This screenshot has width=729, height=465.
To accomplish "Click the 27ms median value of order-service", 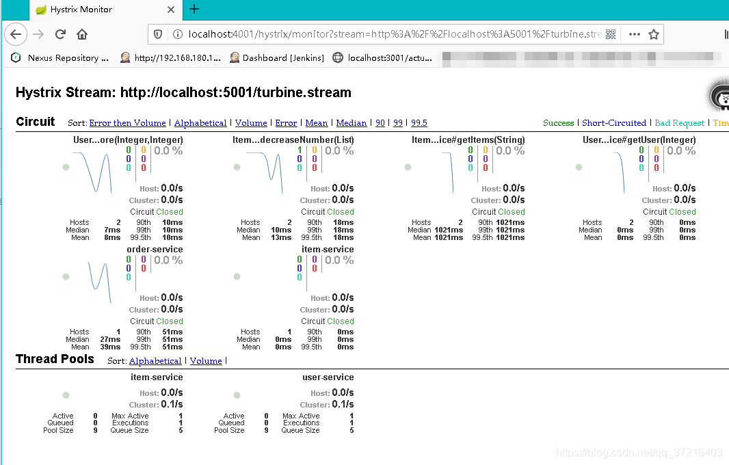I will pyautogui.click(x=110, y=339).
